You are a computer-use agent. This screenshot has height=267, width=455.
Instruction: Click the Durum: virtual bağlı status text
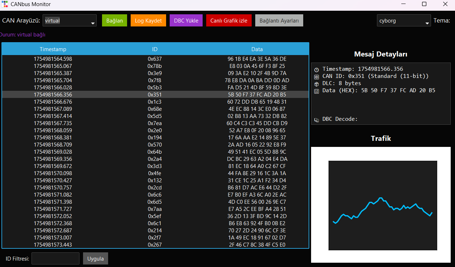(x=23, y=35)
